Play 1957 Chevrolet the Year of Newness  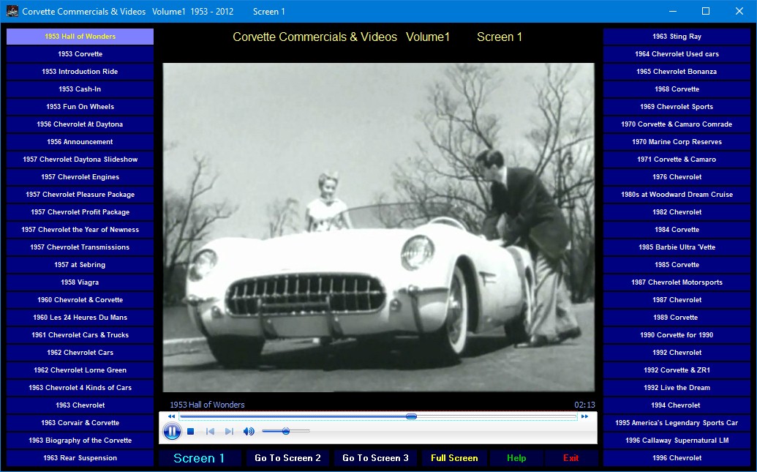click(x=80, y=230)
